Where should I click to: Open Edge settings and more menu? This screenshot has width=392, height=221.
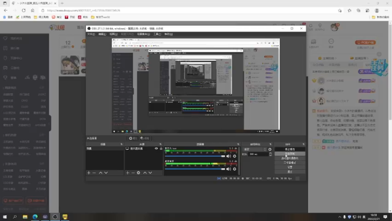coord(386,10)
